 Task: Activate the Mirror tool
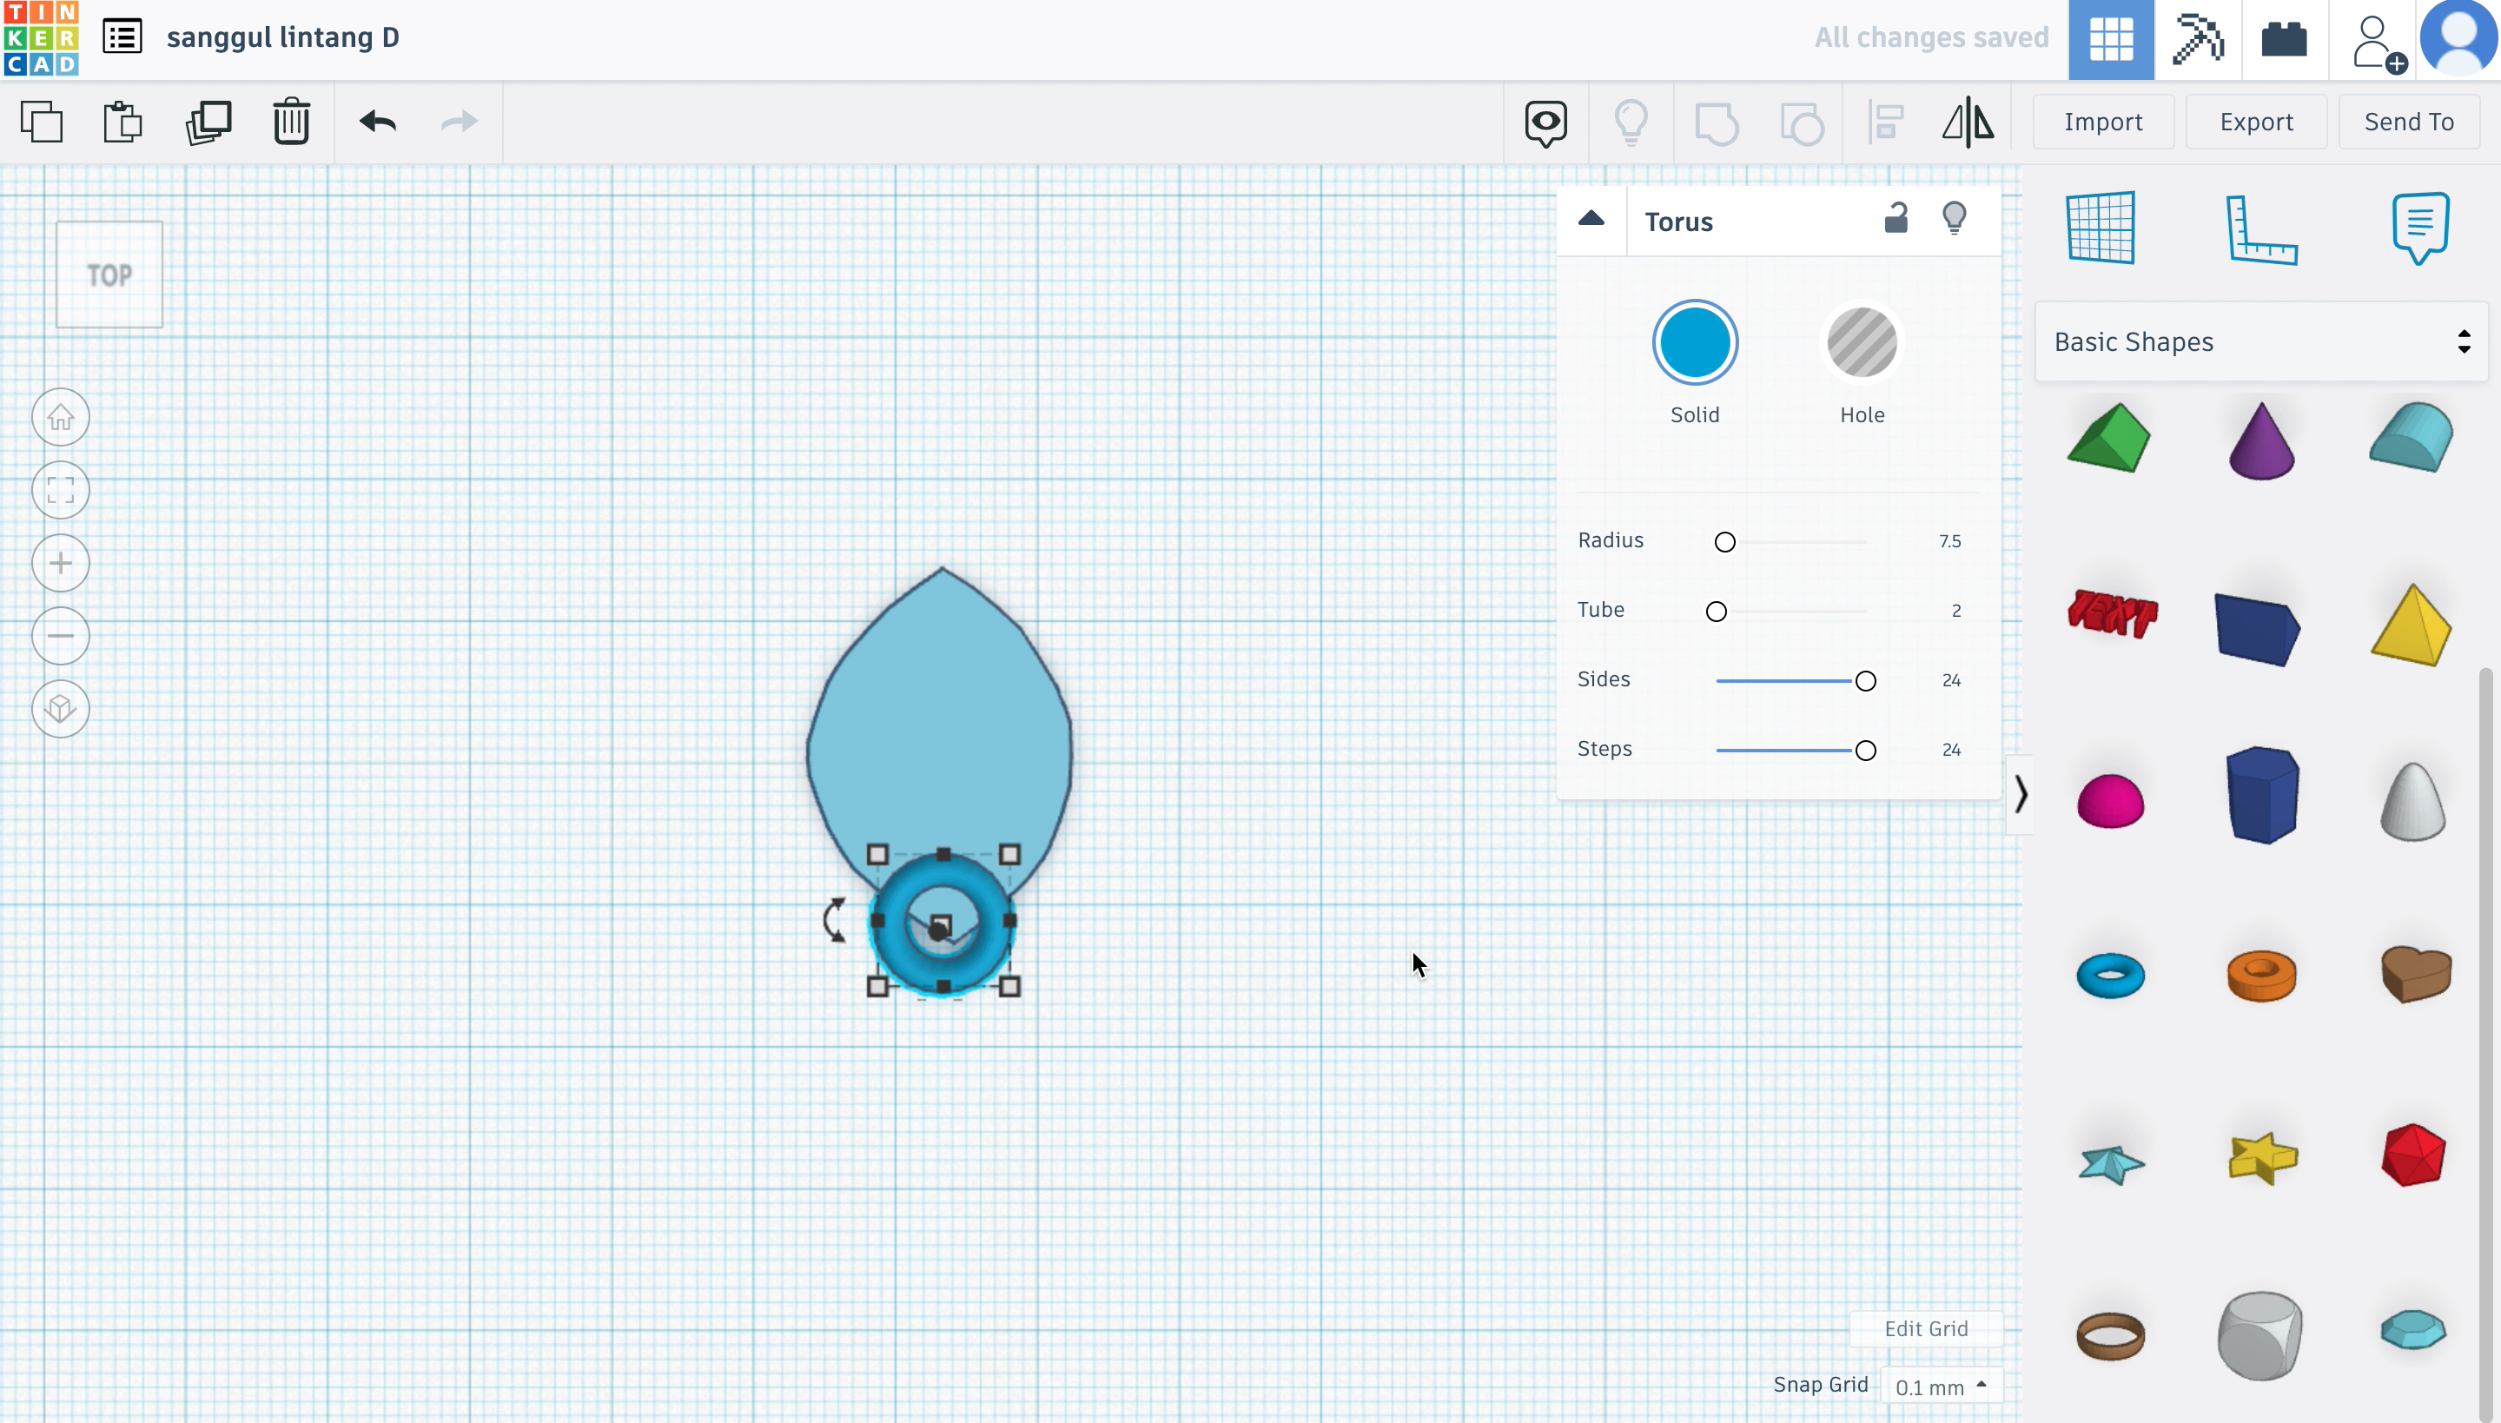[x=1968, y=123]
